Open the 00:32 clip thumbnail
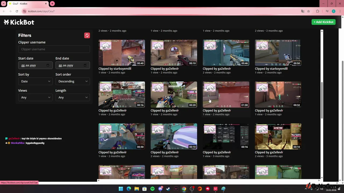 click(278, 95)
